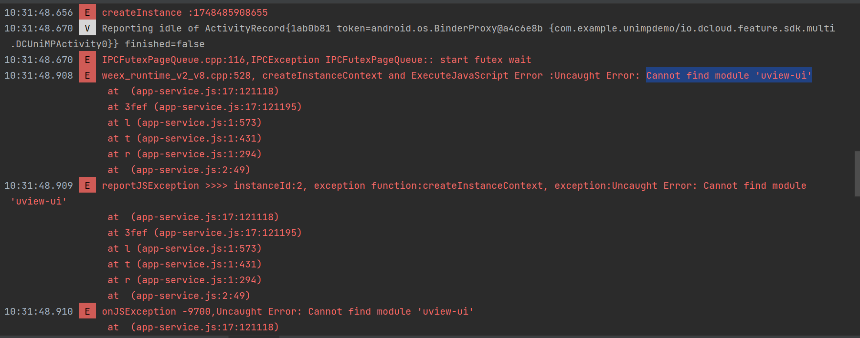Click the horizontal scrollbar at the bottom
Screen dimensions: 860x338
pos(254,337)
